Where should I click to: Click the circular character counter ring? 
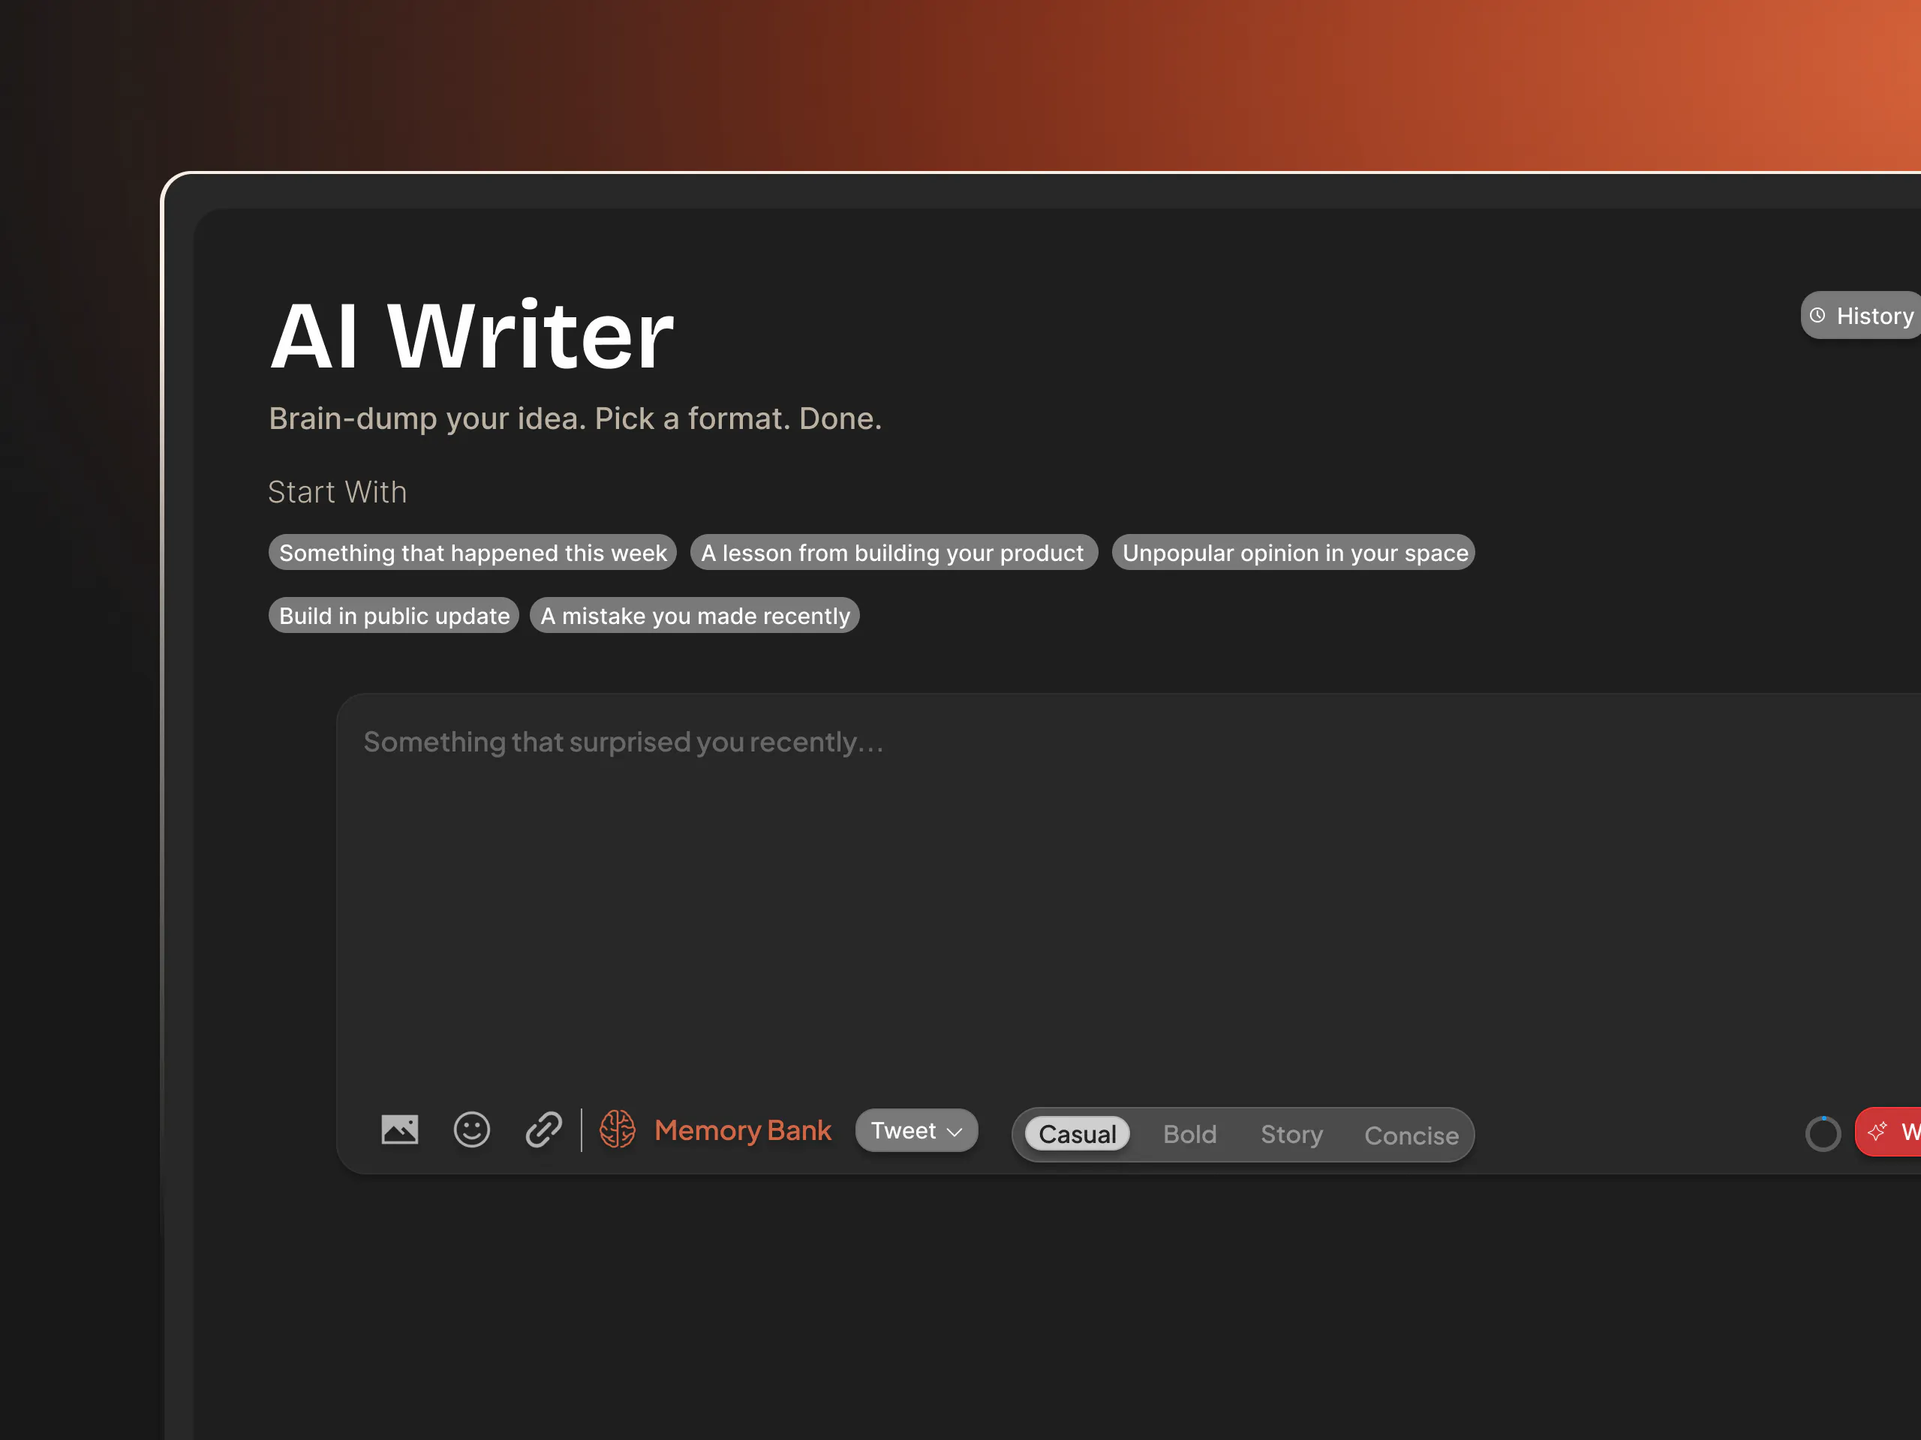tap(1823, 1133)
